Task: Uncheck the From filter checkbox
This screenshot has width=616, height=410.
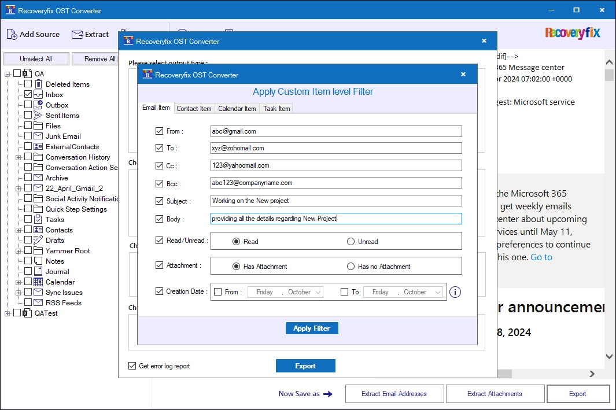Action: (x=159, y=131)
